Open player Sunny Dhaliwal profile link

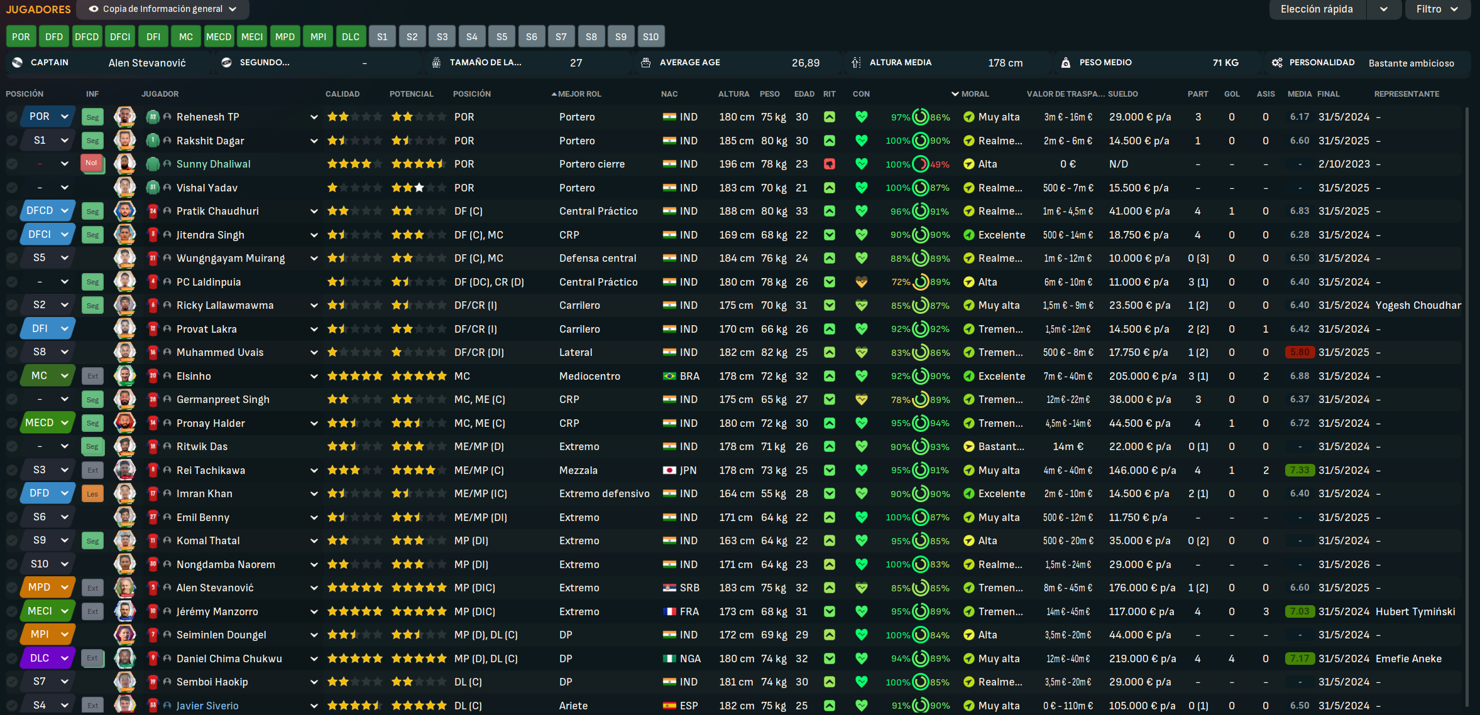(213, 164)
